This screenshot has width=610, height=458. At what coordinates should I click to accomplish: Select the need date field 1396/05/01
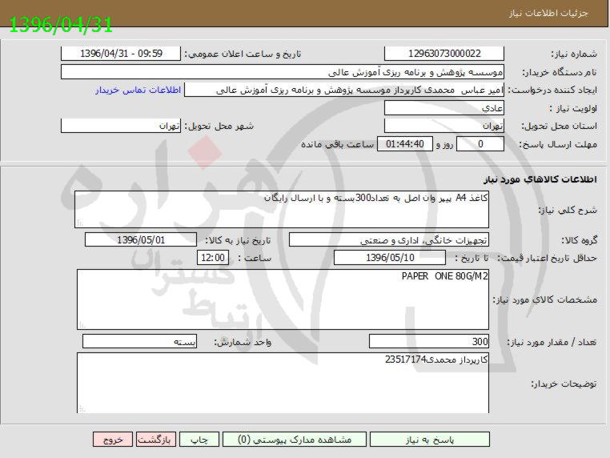(141, 240)
